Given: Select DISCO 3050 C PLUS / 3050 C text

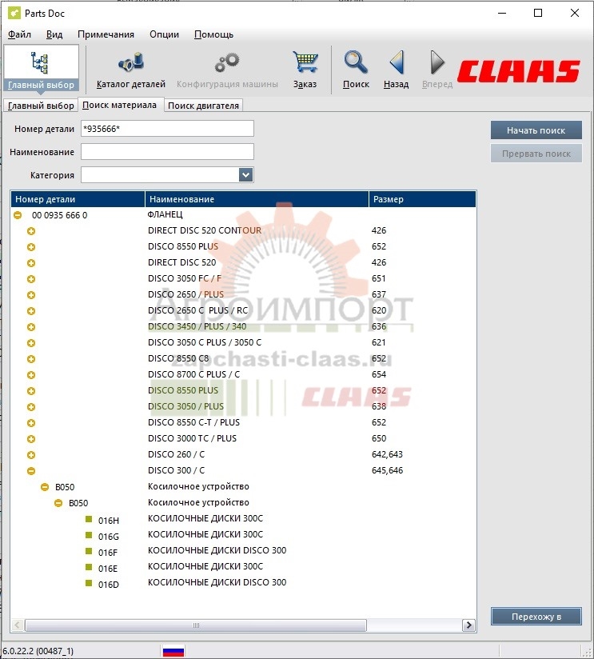Looking at the screenshot, I should (x=205, y=342).
